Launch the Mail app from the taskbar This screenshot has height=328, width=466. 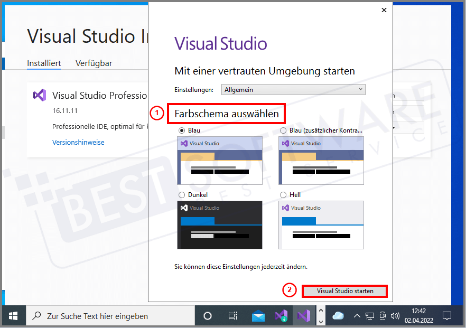coord(258,315)
